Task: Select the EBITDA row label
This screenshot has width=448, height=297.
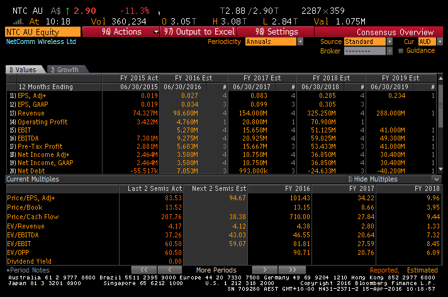Action: (28, 138)
